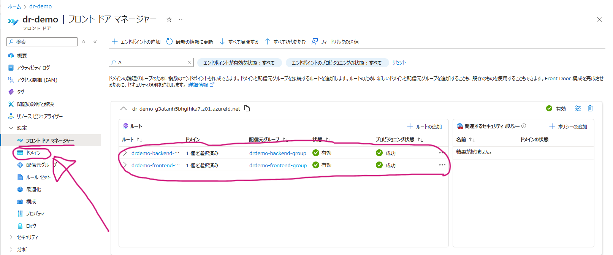Screen dimensions: 613x255
Task: Open the drdemo-backend route link
Action: [155, 153]
